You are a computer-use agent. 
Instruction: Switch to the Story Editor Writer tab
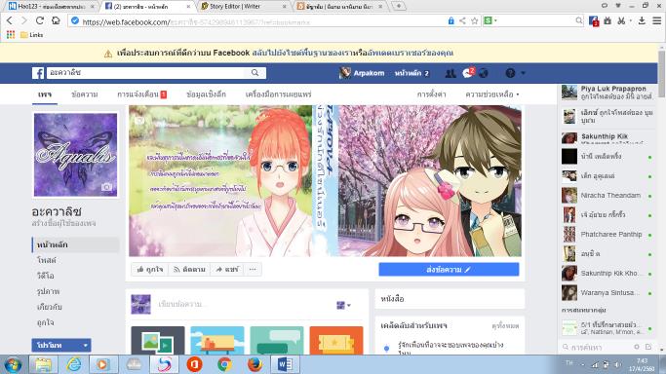coord(243,6)
